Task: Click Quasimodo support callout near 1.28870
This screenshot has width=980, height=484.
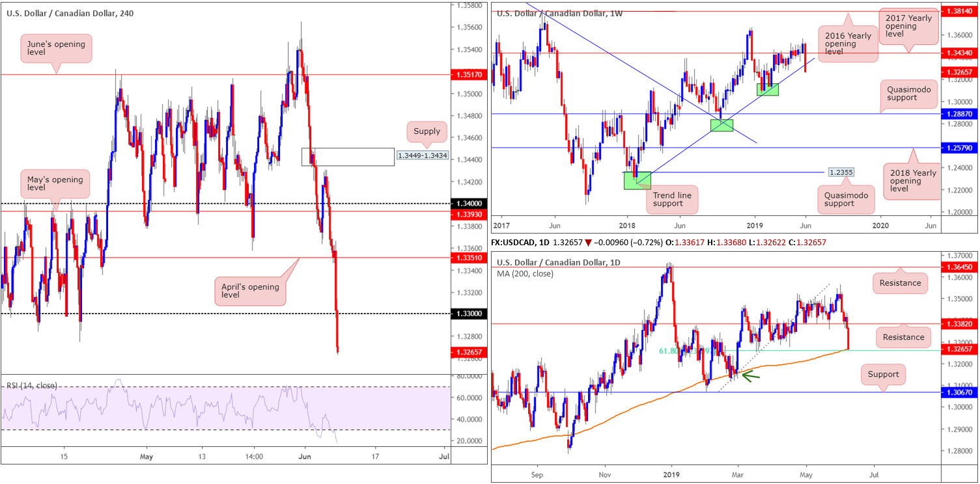Action: [910, 93]
